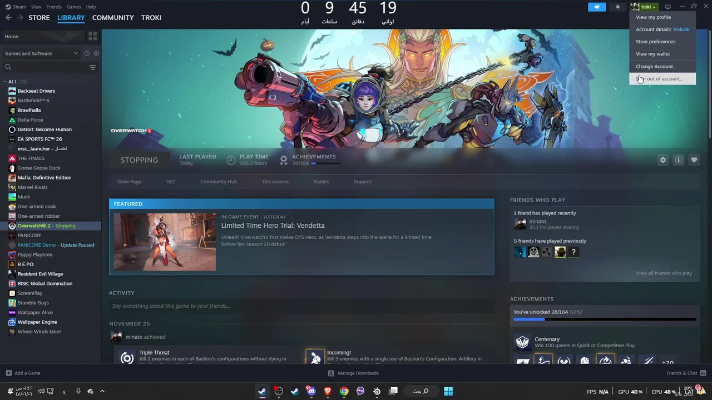Open the View menu

(x=36, y=7)
